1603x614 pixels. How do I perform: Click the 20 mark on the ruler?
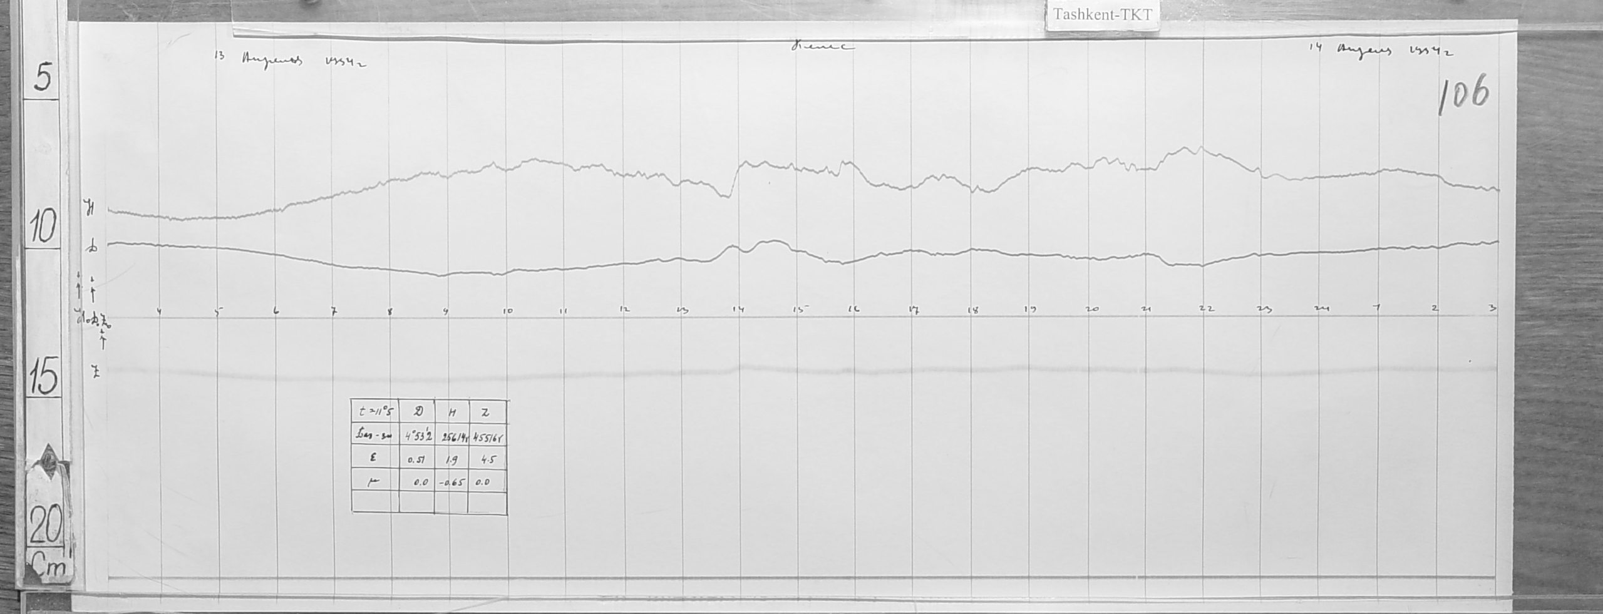point(43,529)
